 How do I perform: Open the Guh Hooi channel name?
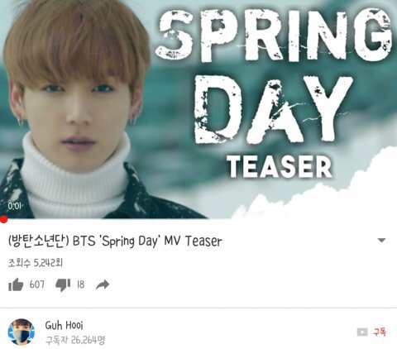tap(64, 325)
